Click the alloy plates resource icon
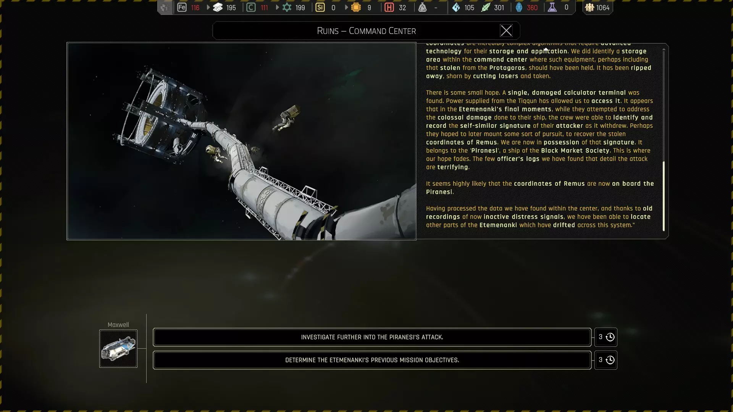The height and width of the screenshot is (412, 733). point(218,7)
